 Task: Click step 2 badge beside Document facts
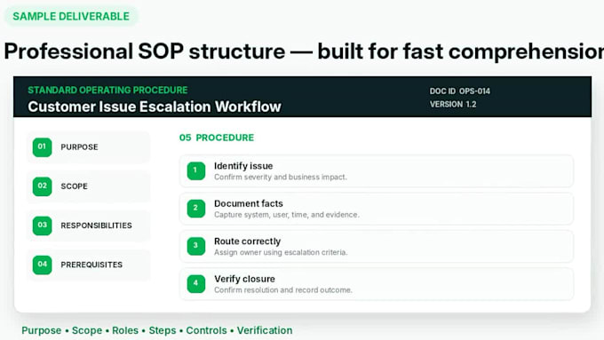tap(196, 209)
